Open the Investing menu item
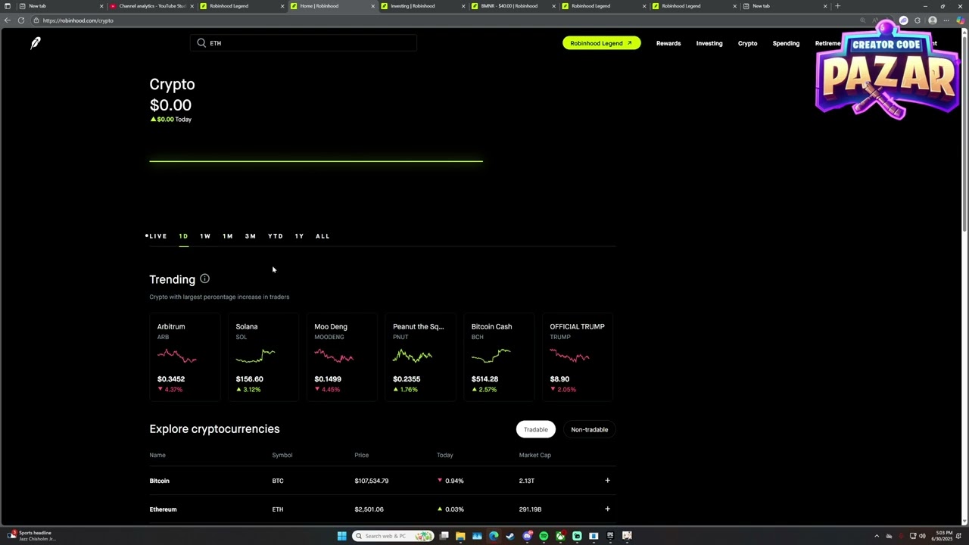Image resolution: width=969 pixels, height=545 pixels. (x=709, y=43)
